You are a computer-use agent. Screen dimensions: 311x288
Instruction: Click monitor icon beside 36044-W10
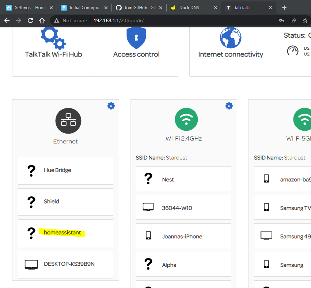[x=148, y=207]
